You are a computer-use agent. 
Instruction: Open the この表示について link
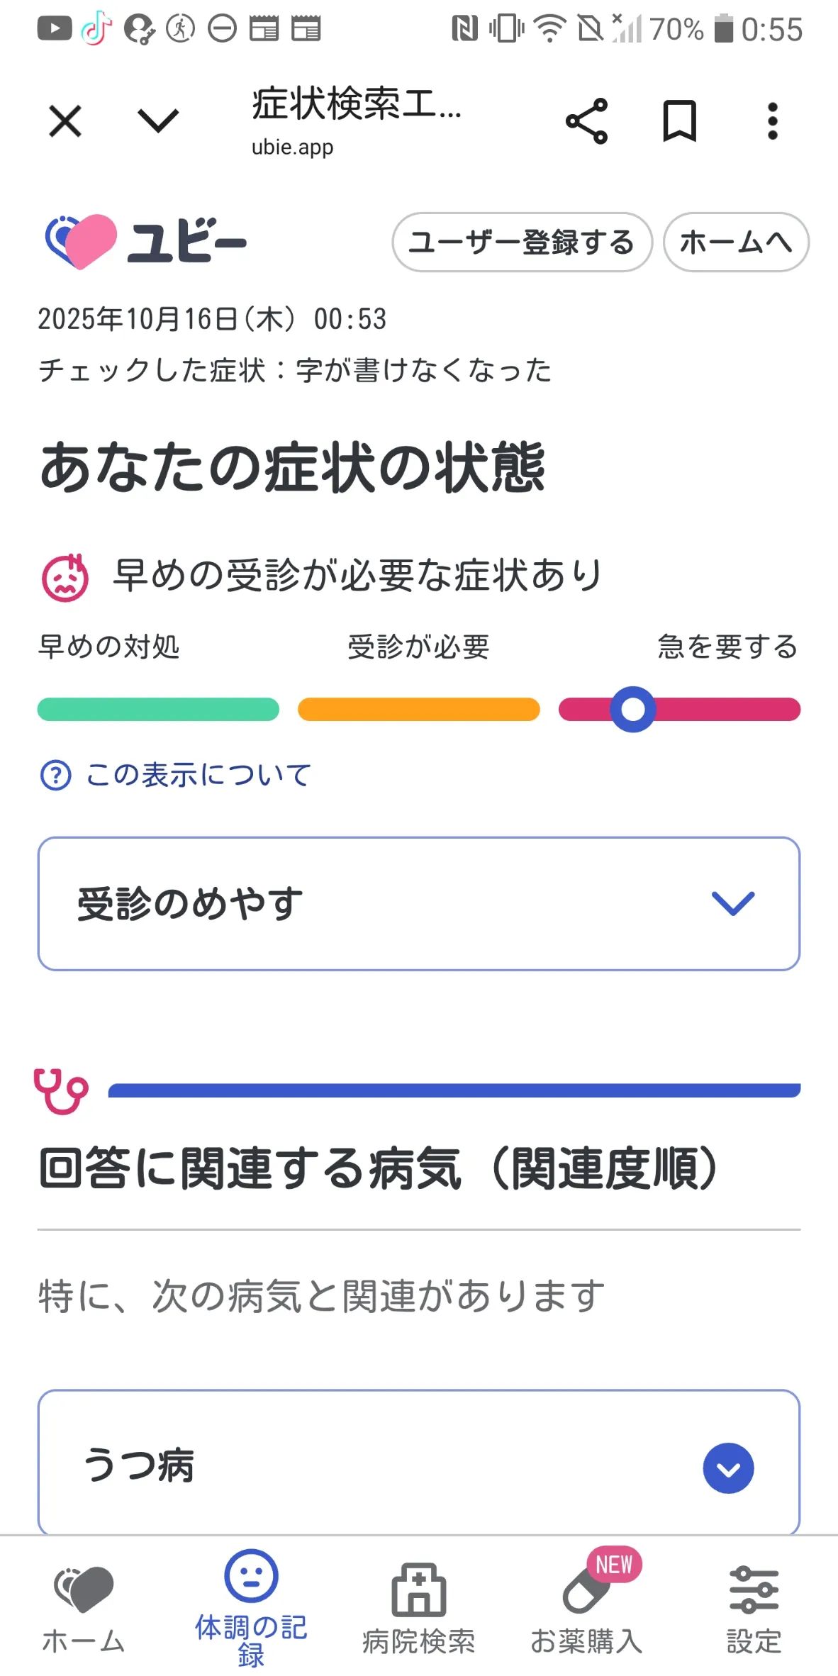[x=198, y=775]
